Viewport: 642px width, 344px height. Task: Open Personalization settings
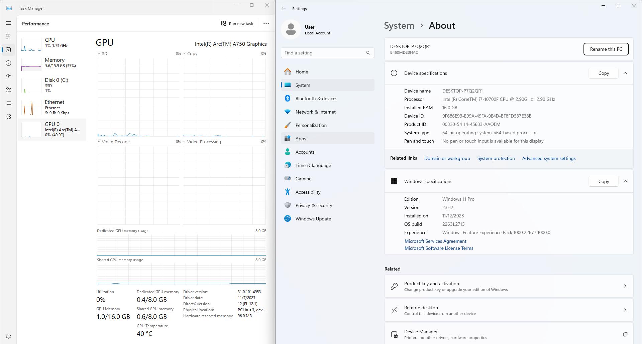pyautogui.click(x=327, y=125)
